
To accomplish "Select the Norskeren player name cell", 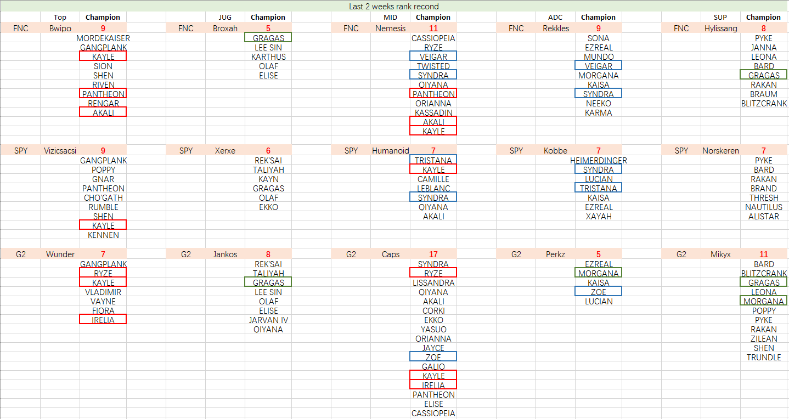I will coord(720,151).
